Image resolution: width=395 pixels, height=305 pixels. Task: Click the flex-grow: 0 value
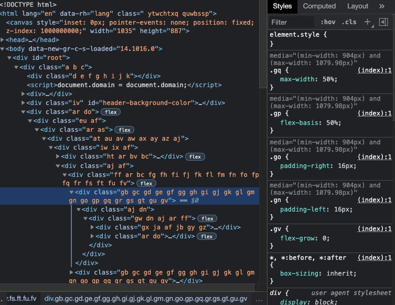324,238
